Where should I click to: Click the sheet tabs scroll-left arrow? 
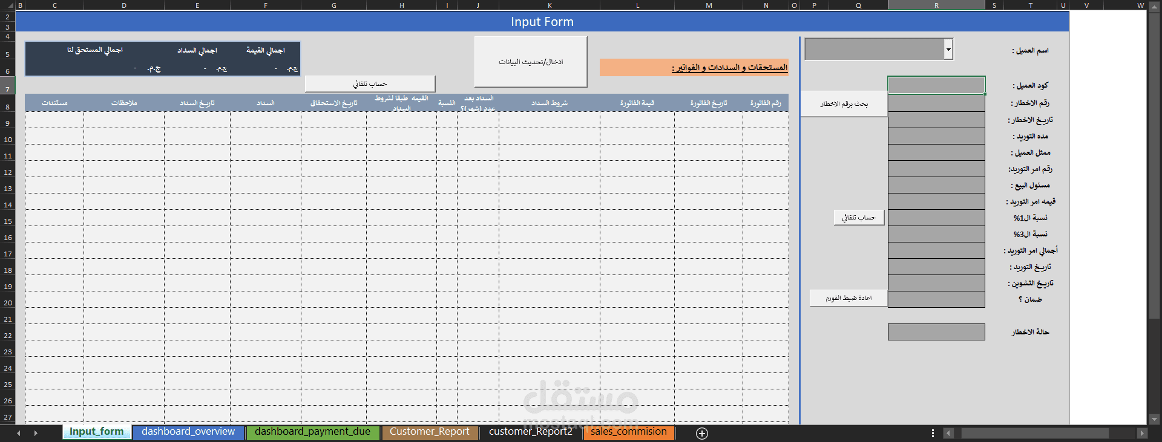19,433
